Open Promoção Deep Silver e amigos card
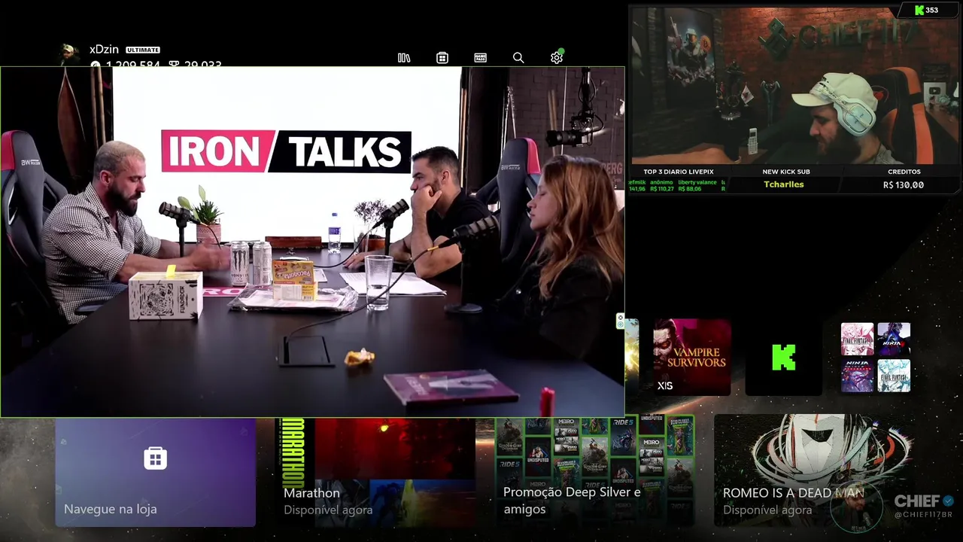Image resolution: width=963 pixels, height=542 pixels. pos(595,472)
